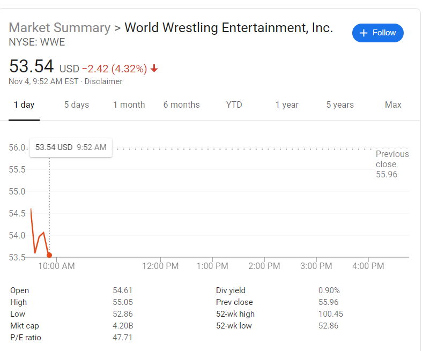Select the Max range tab
423x351 pixels.
pos(393,105)
